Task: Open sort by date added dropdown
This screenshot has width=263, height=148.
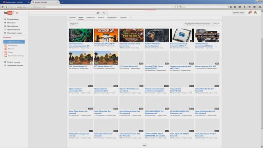Action: pos(197,24)
